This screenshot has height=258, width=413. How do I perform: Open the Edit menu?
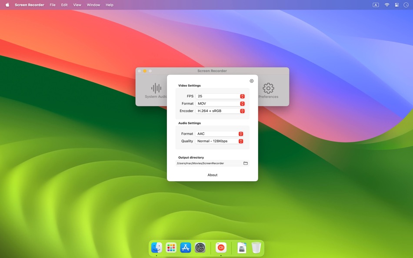coord(64,5)
